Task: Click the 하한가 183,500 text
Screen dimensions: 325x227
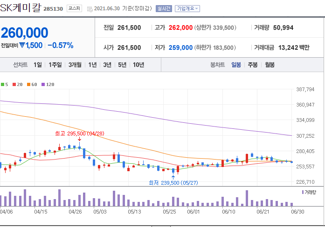Action: point(215,48)
